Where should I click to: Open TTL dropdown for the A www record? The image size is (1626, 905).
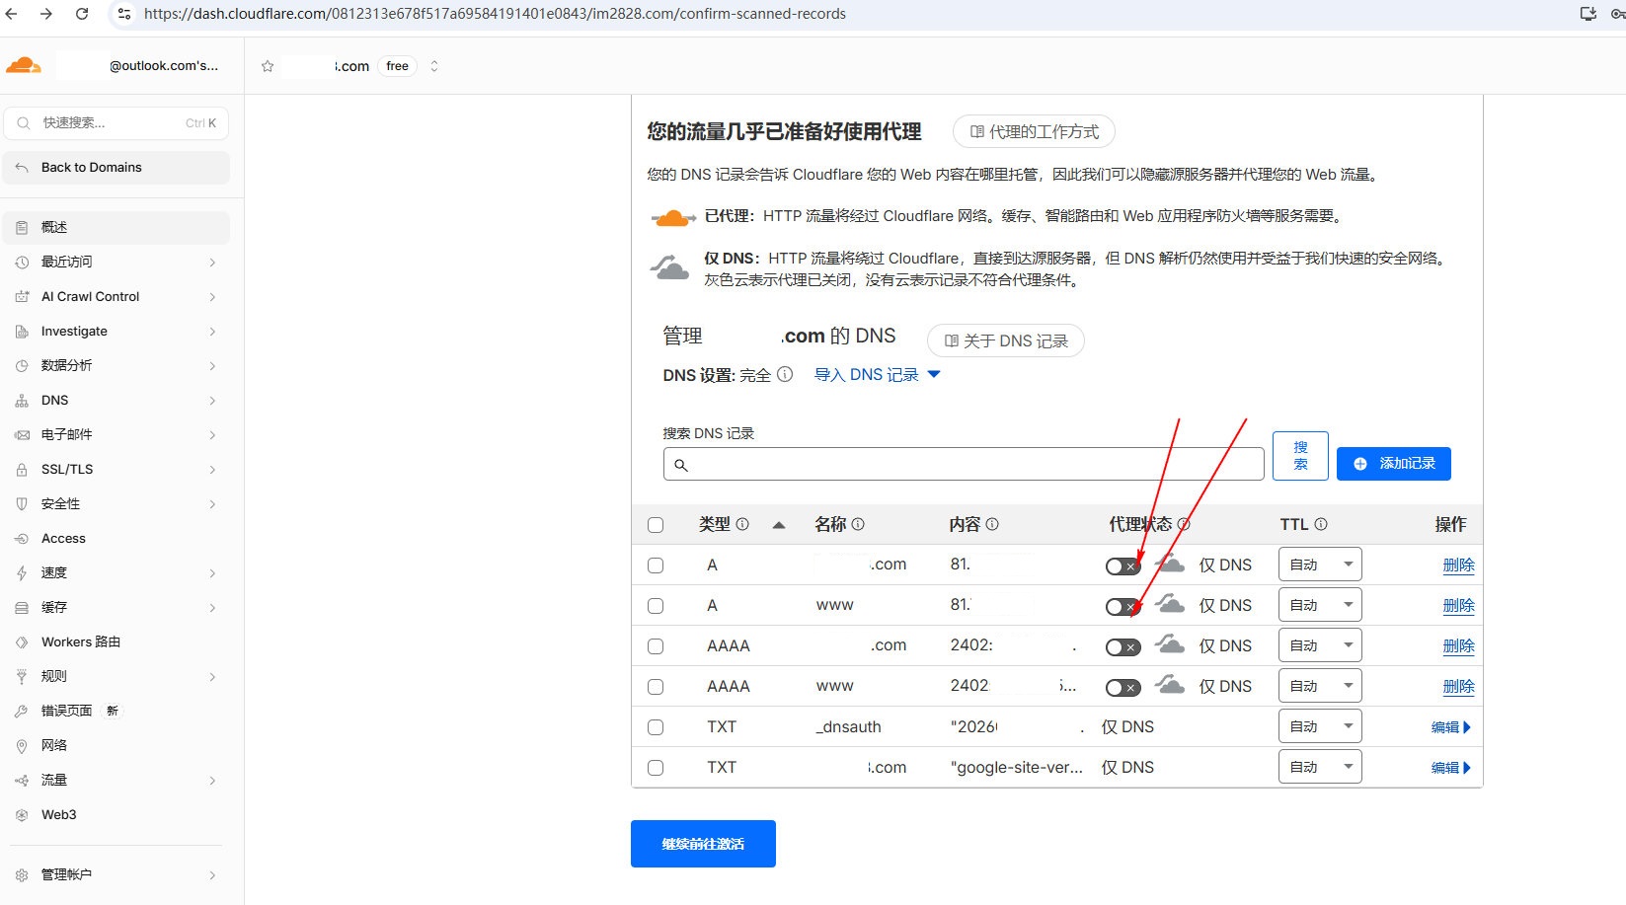pos(1320,605)
